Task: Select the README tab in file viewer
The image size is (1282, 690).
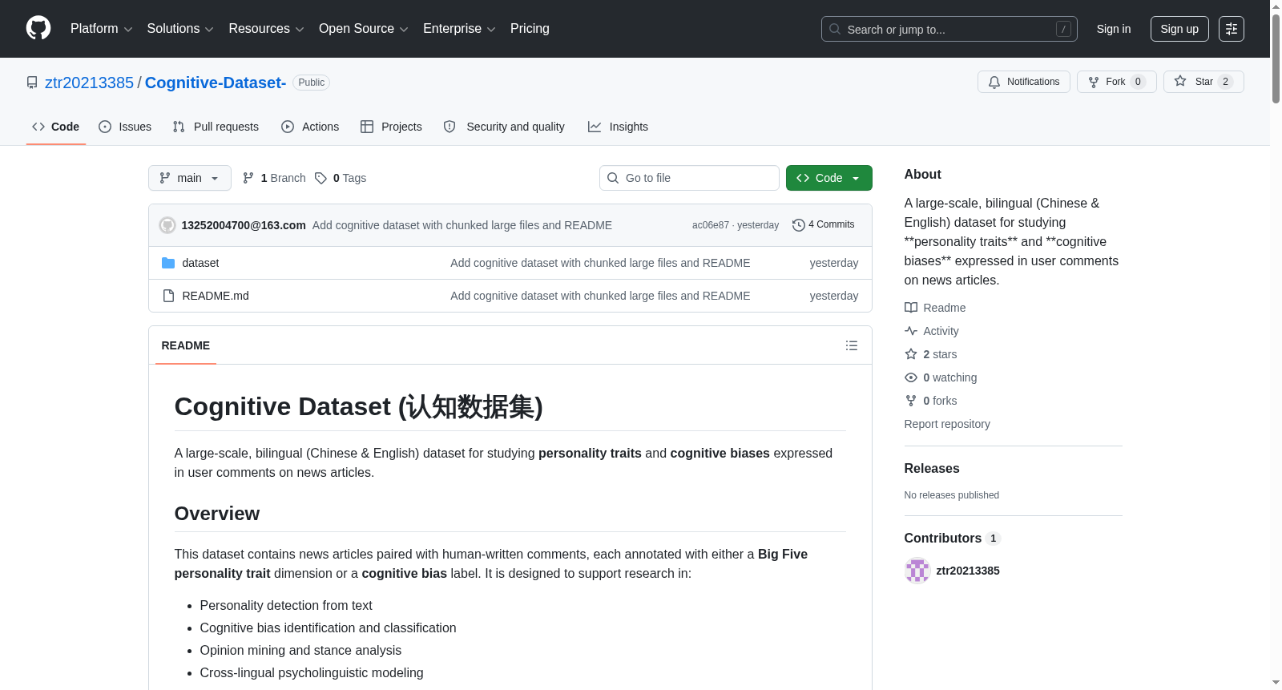Action: click(186, 345)
